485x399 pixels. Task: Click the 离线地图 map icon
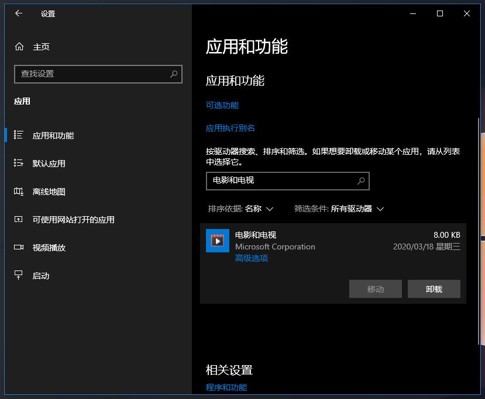pyautogui.click(x=19, y=192)
